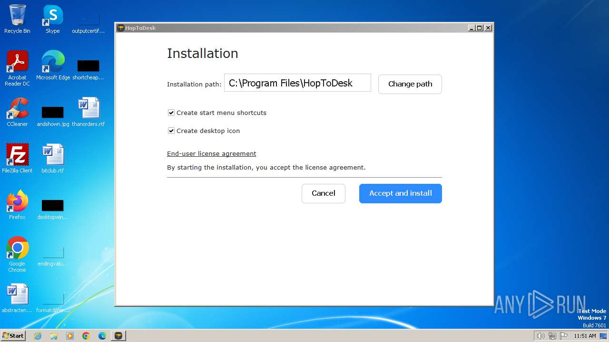
Task: Open Firefox desktop shortcut
Action: point(17,205)
